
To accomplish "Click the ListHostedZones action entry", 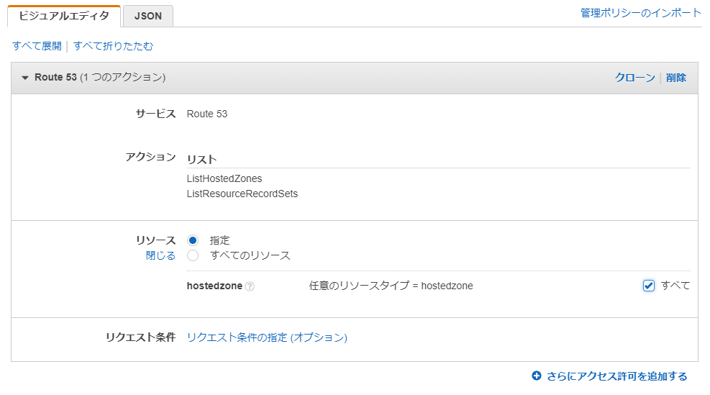I will click(x=224, y=178).
